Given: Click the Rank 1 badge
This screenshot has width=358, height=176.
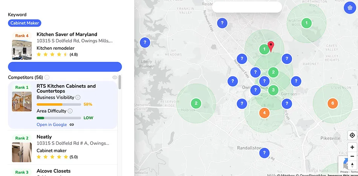Looking at the screenshot, I should point(22,87).
